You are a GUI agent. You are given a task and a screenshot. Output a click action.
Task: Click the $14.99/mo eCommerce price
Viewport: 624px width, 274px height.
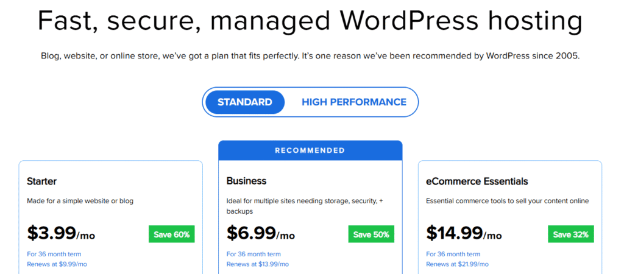click(464, 233)
